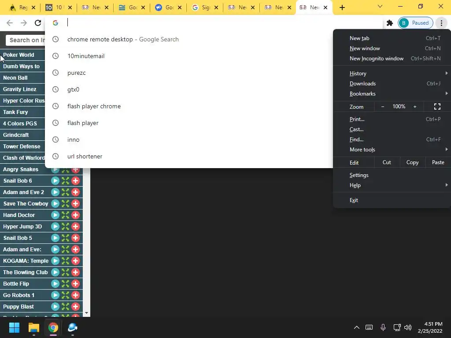
Task: Click the Copy button in Edit row
Action: tap(412, 162)
